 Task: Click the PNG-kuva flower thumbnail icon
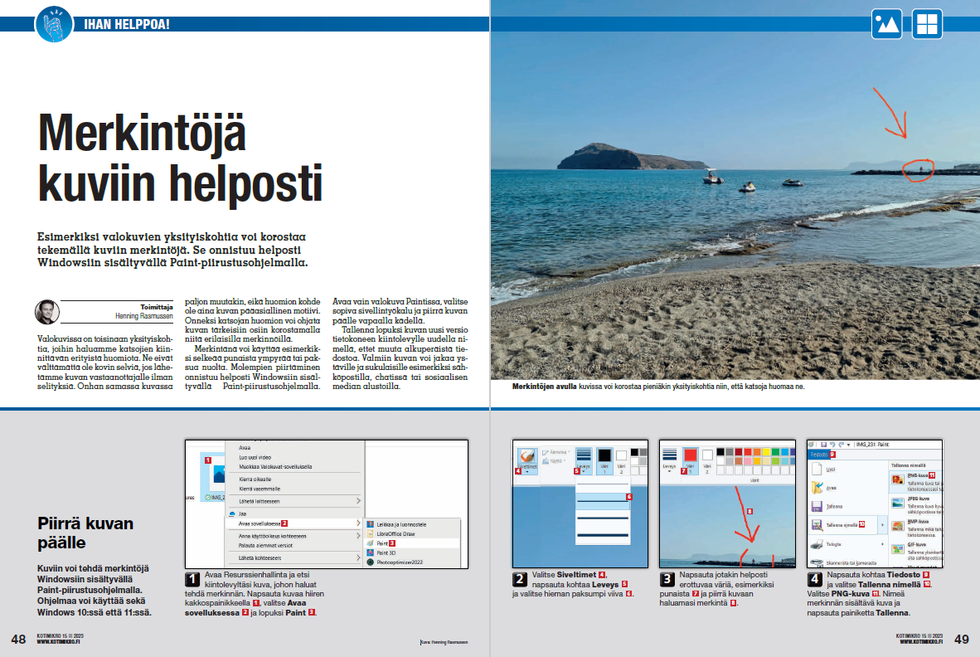pos(898,479)
